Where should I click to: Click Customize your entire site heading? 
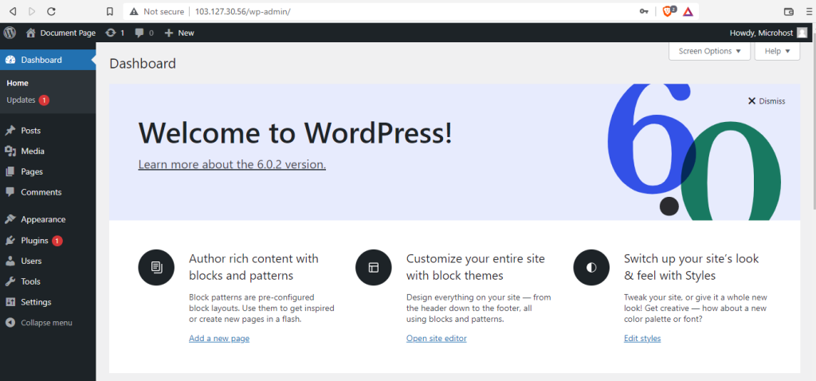tap(476, 267)
